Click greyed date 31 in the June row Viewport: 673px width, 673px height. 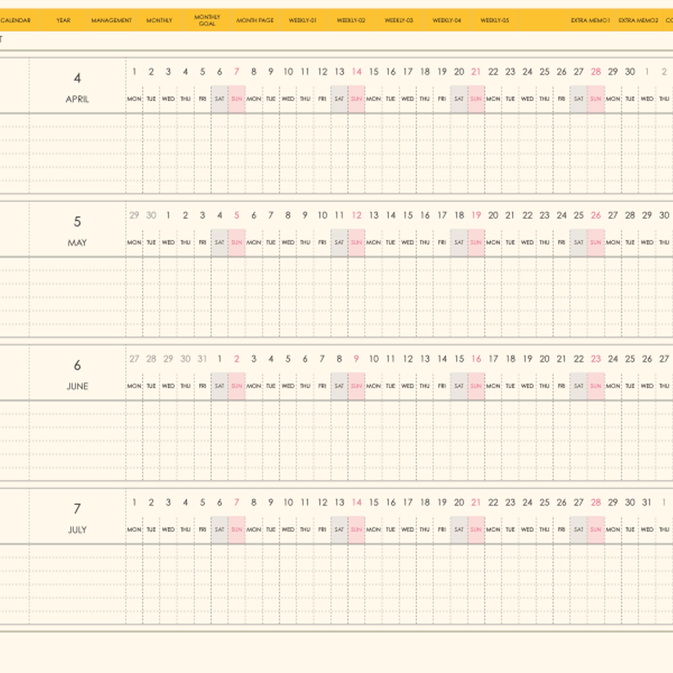(202, 359)
